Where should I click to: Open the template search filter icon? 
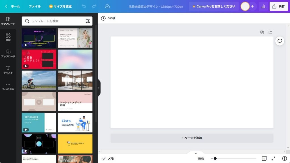(x=88, y=21)
